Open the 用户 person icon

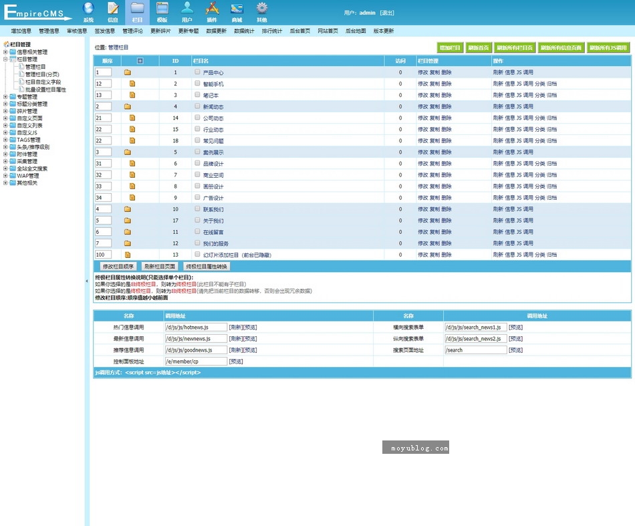coord(187,8)
